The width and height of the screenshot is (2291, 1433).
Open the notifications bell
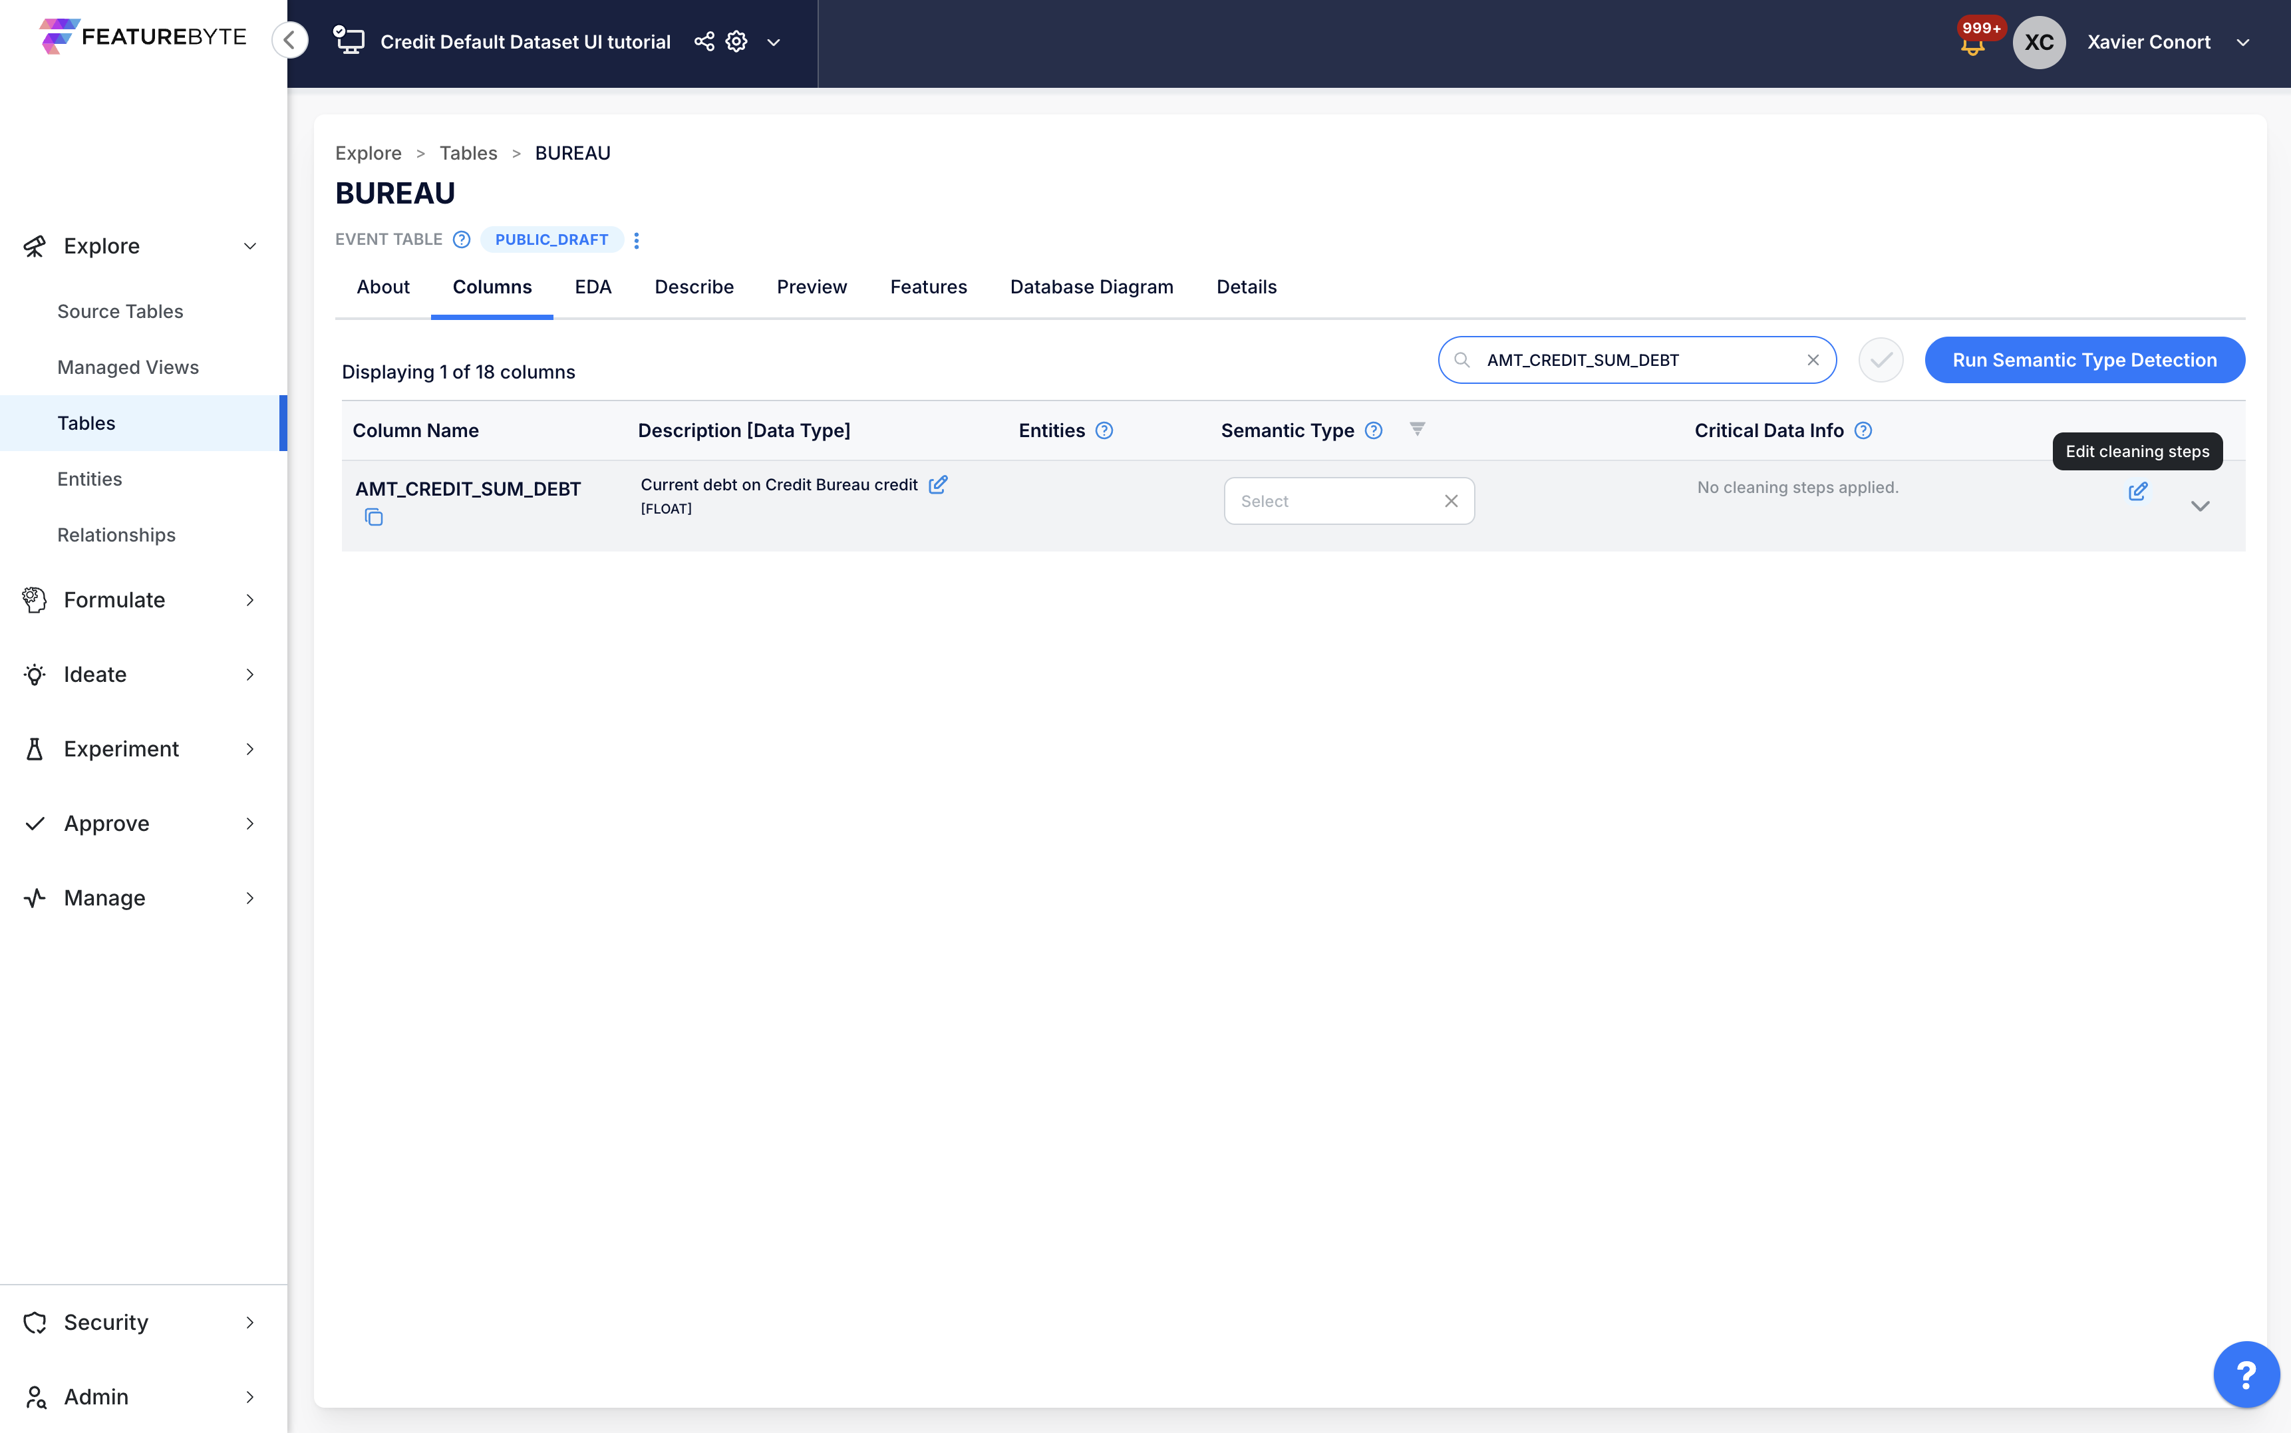(1972, 45)
